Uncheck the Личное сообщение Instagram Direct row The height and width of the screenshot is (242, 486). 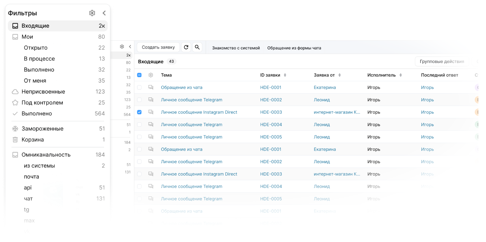(x=139, y=112)
